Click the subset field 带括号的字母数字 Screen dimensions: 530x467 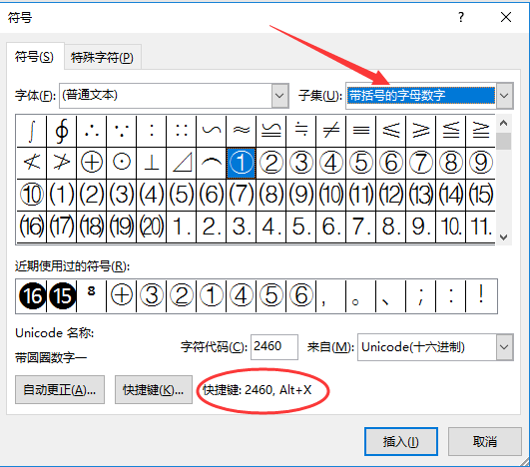pos(421,96)
